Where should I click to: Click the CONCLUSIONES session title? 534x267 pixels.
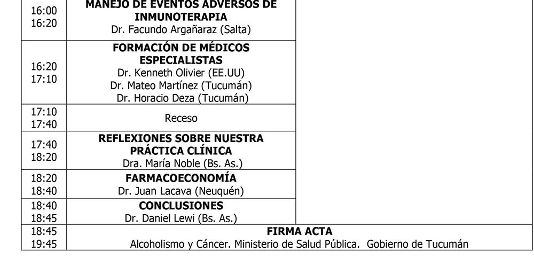(181, 206)
